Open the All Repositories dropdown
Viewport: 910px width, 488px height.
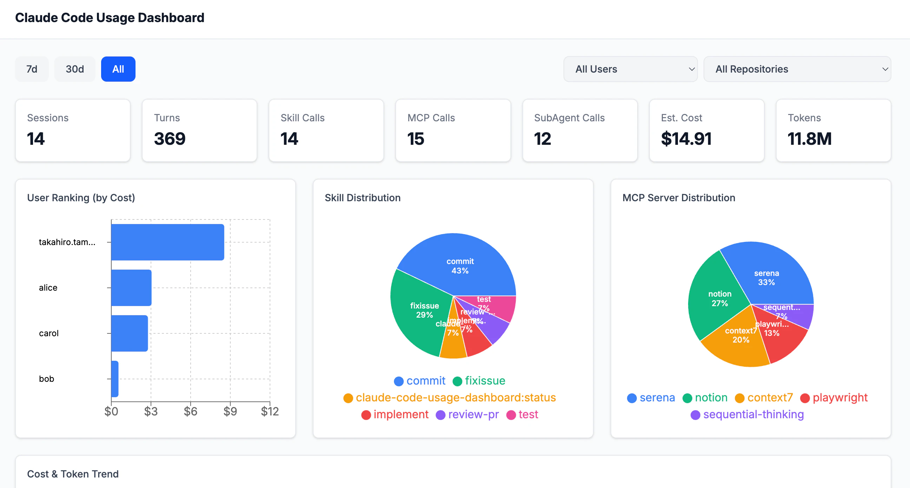click(x=798, y=69)
